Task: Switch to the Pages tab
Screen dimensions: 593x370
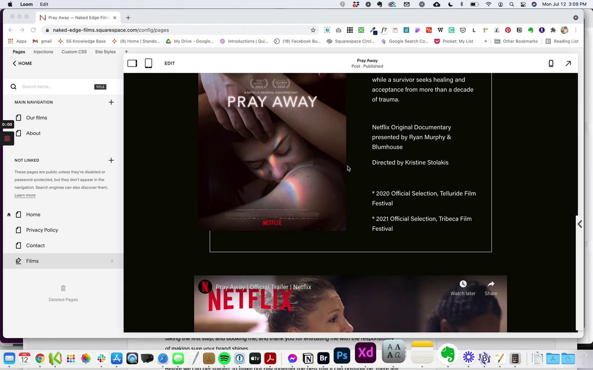Action: click(x=19, y=52)
